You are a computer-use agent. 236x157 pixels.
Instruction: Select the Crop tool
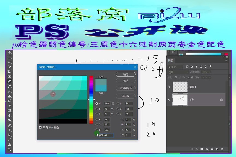[x=9, y=72]
